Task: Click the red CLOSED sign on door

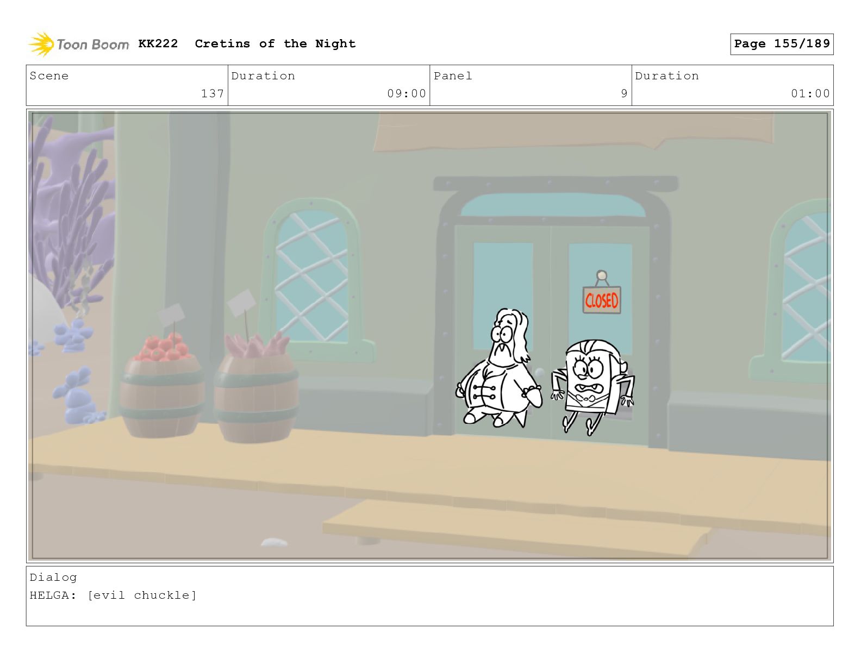Action: 602,299
